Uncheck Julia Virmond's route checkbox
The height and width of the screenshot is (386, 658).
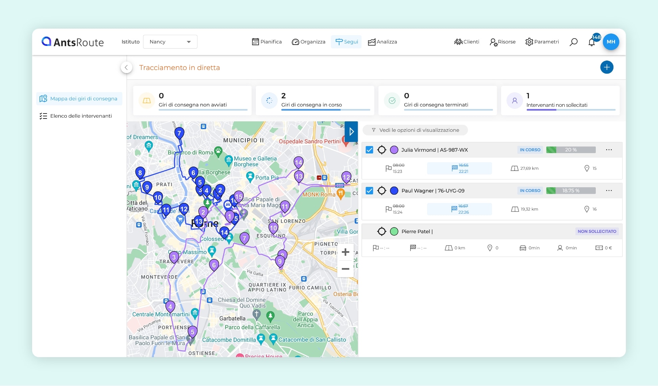(x=369, y=149)
